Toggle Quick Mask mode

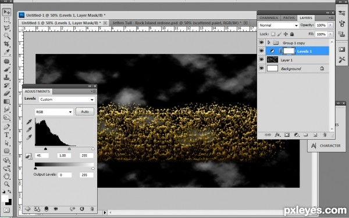[x=6, y=210]
